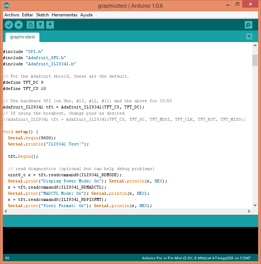This screenshot has width=261, height=264.
Task: Open the Ayuda menu
Action: 86,15
